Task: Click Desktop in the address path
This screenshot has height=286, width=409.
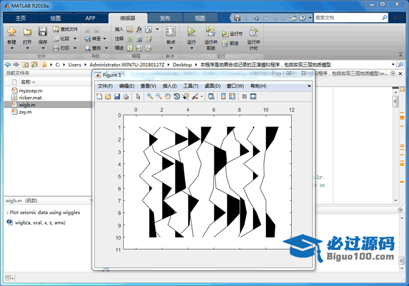Action: [182, 65]
